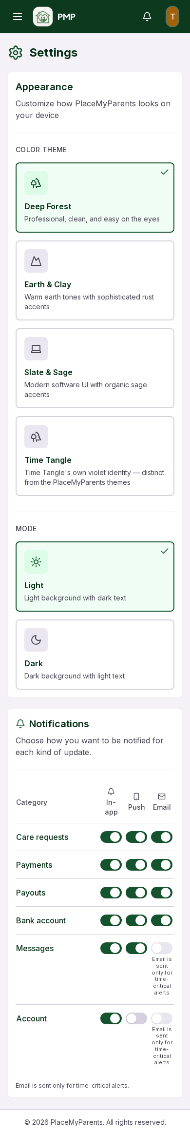
Task: Switch to Dark mode option
Action: [x=95, y=655]
